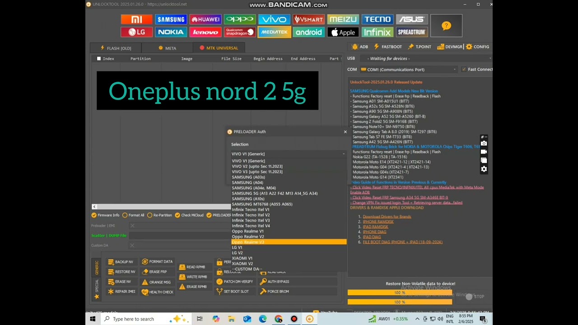Open the Download Drivers for Brands link
578x325 pixels.
coord(387,217)
